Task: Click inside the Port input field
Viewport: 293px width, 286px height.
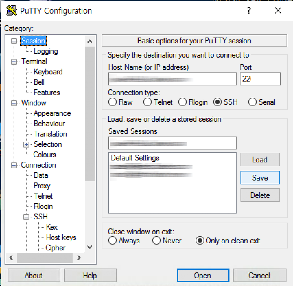Action: (x=259, y=79)
